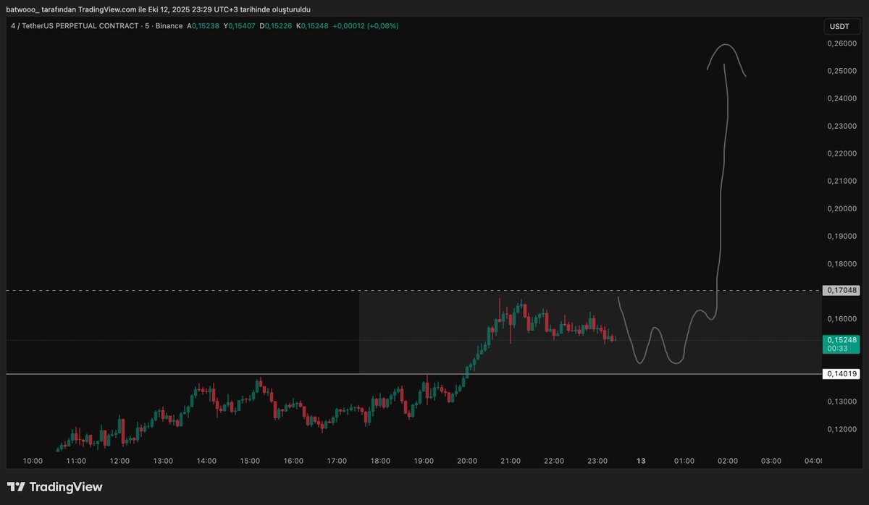This screenshot has width=869, height=505.
Task: Click the 04:00 time axis label
Action: click(x=813, y=461)
